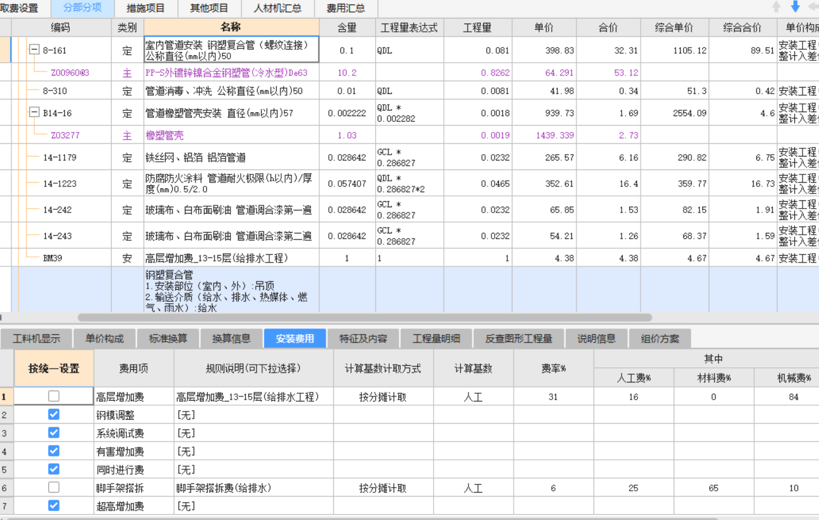The image size is (819, 520).
Task: Select the 8-310 tree row code
Action: click(x=55, y=91)
